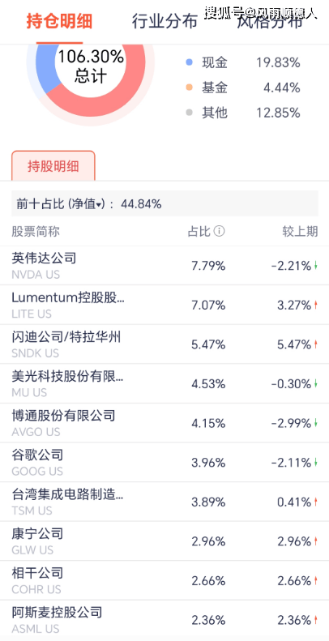Click the red up arrow on ASML row
This screenshot has width=329, height=641.
click(316, 620)
